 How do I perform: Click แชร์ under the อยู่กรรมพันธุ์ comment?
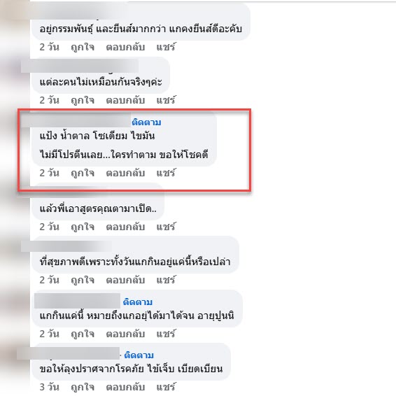(166, 47)
